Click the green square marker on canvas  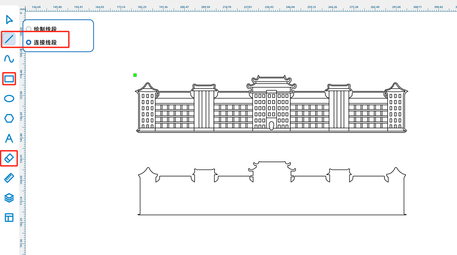135,75
